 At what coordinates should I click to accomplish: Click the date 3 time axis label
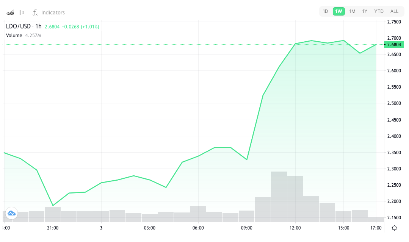click(x=101, y=228)
